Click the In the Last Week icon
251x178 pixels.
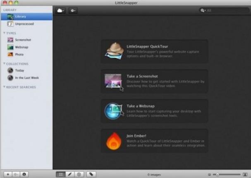click(10, 78)
